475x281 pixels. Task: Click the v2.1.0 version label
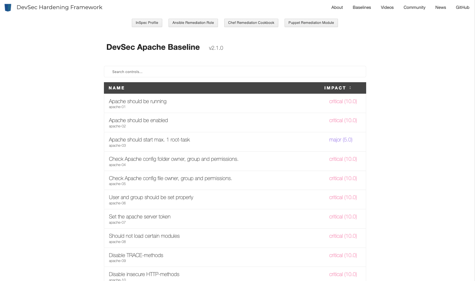click(x=216, y=48)
